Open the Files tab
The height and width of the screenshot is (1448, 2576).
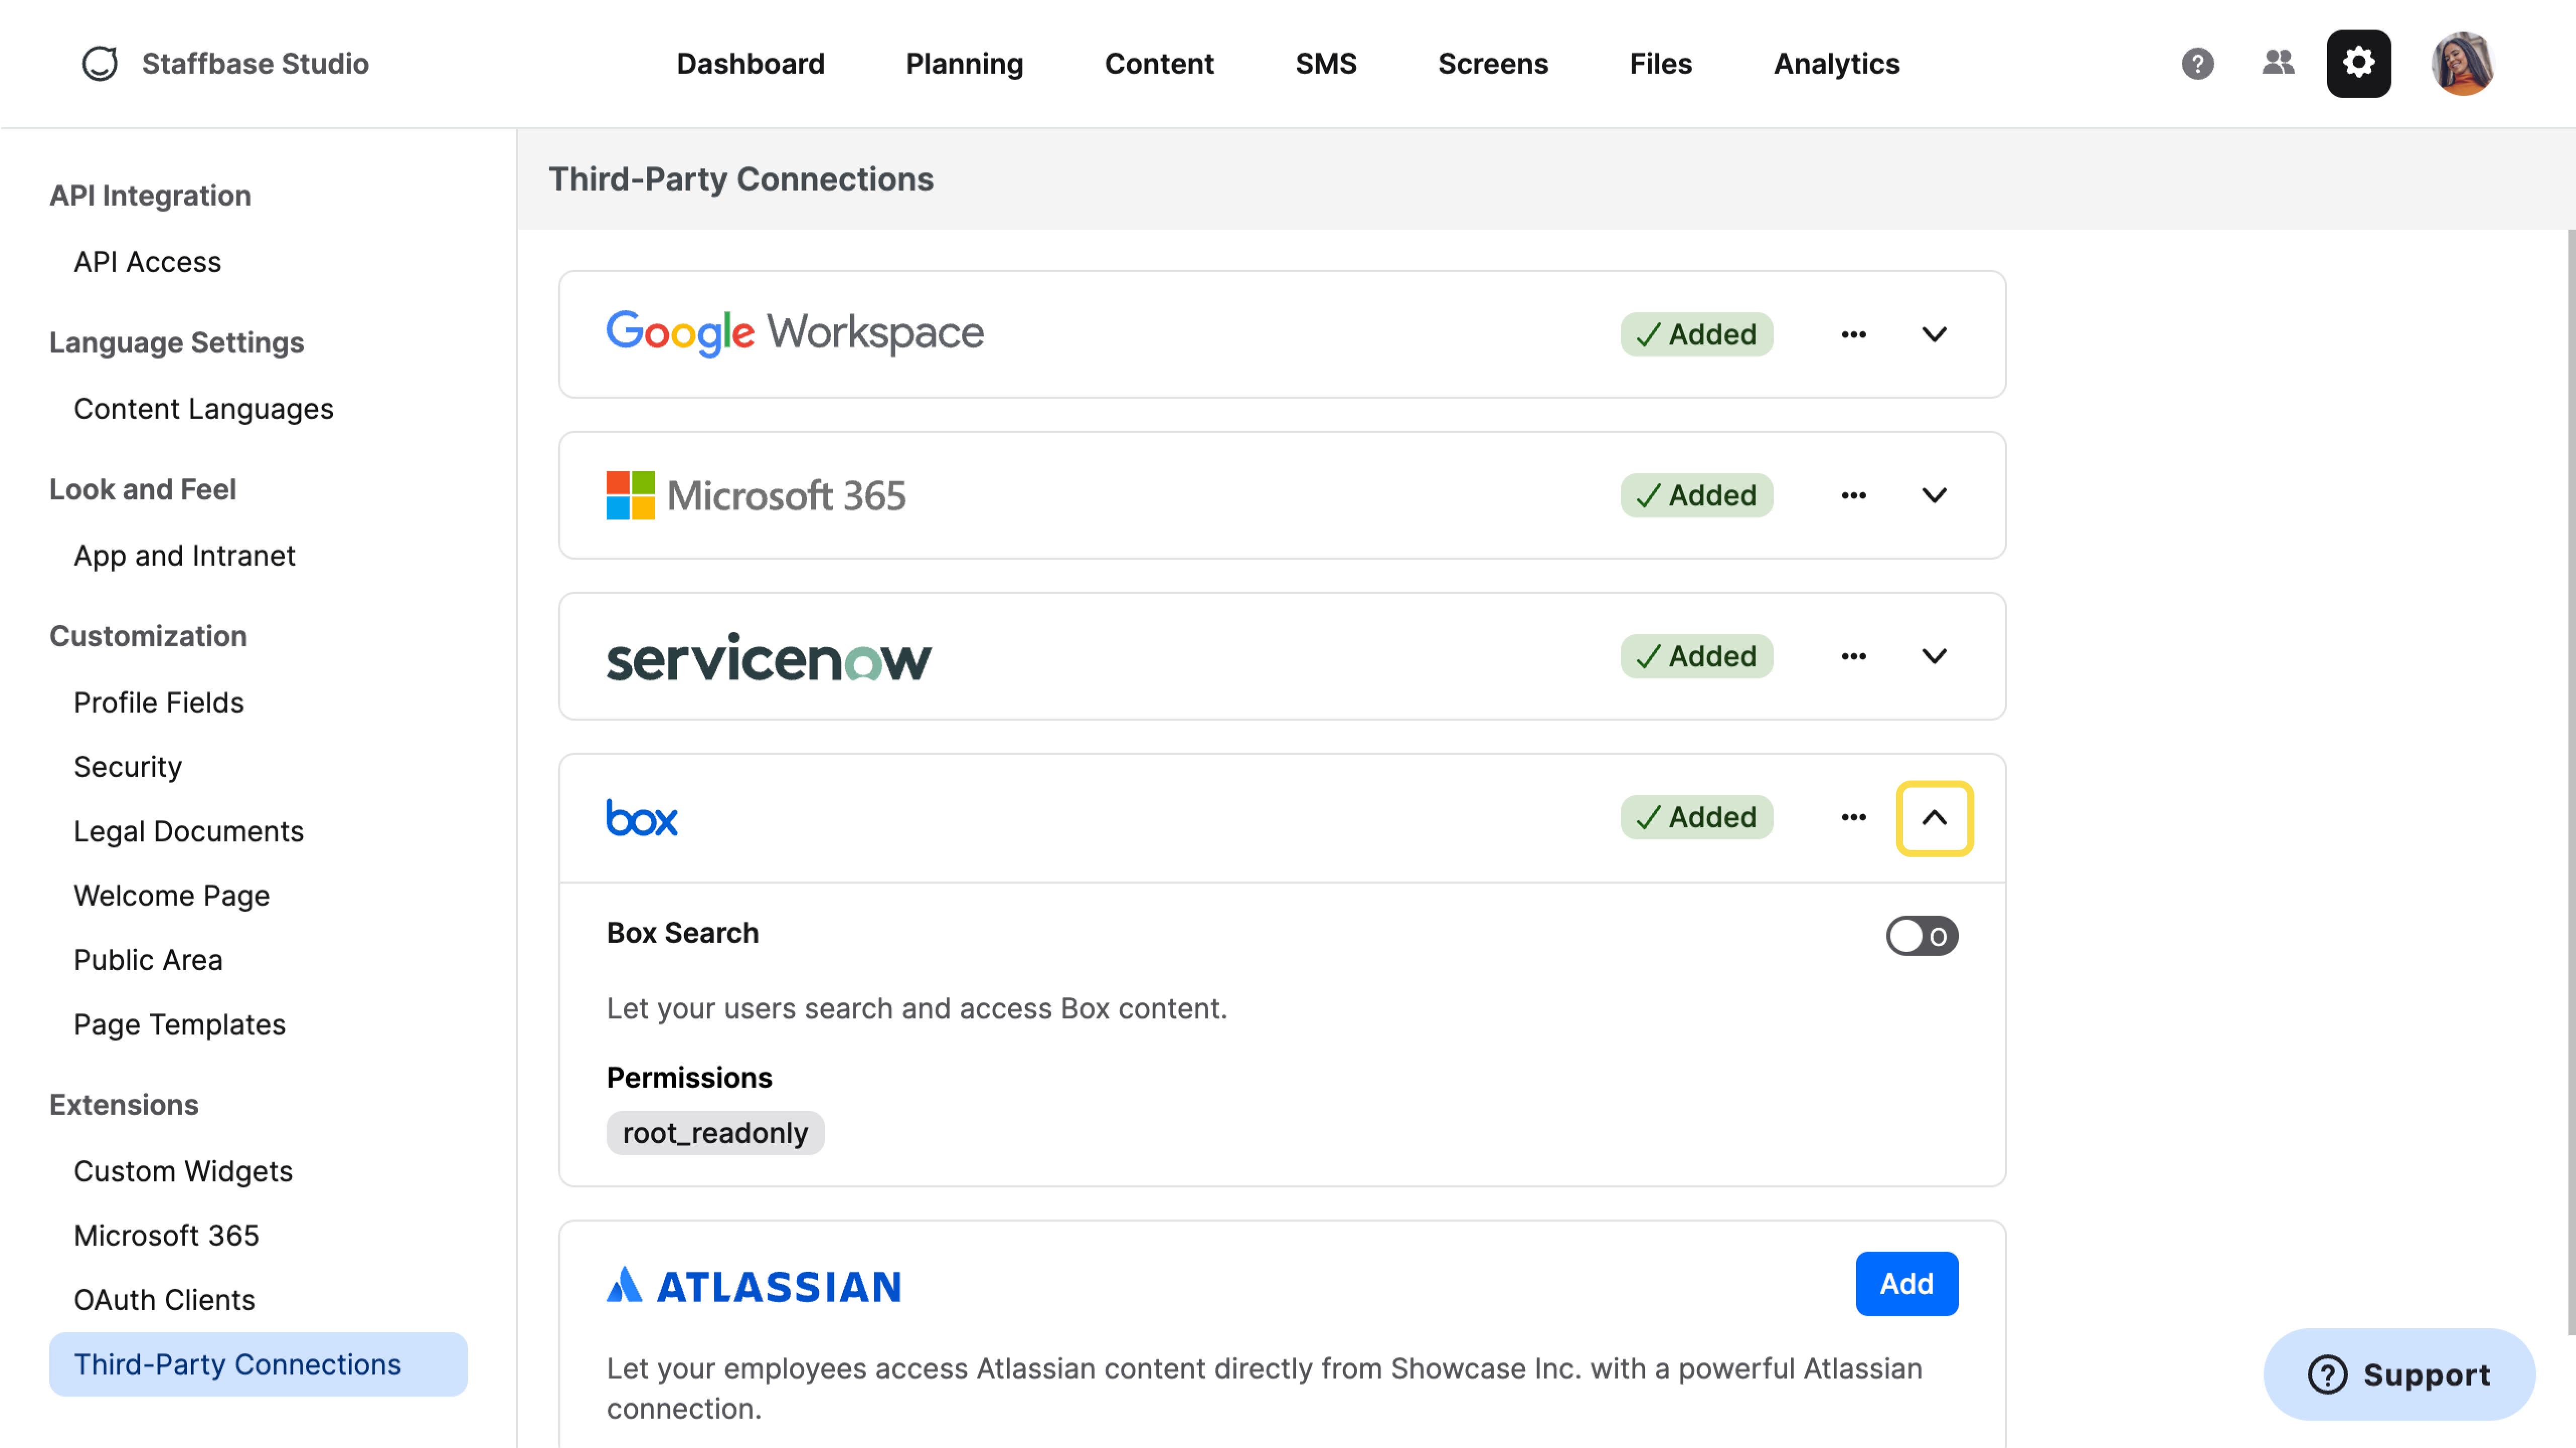1660,64
